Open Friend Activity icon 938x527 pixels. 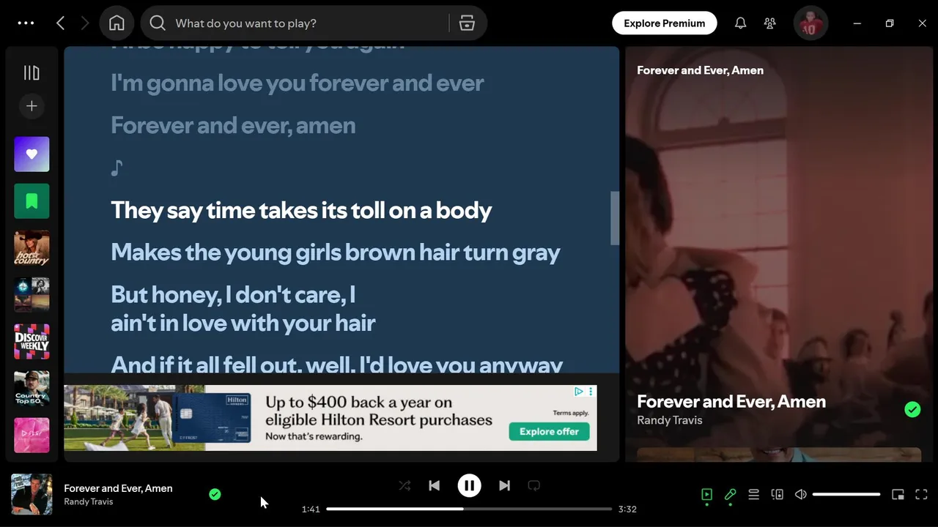(769, 23)
